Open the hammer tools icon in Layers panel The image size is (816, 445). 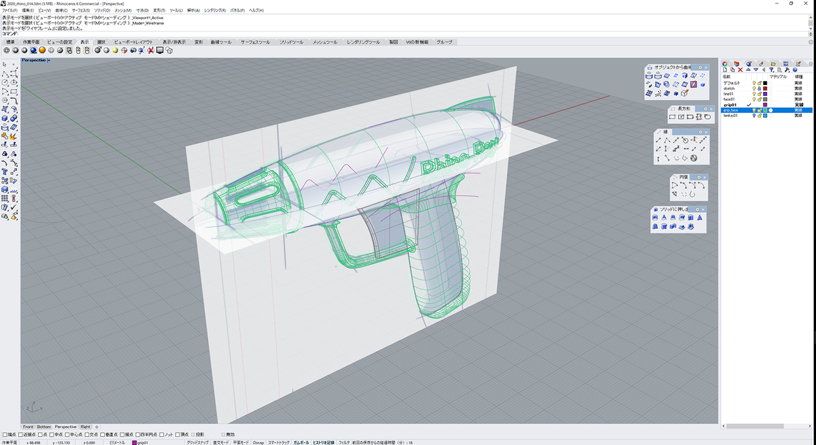click(x=787, y=69)
